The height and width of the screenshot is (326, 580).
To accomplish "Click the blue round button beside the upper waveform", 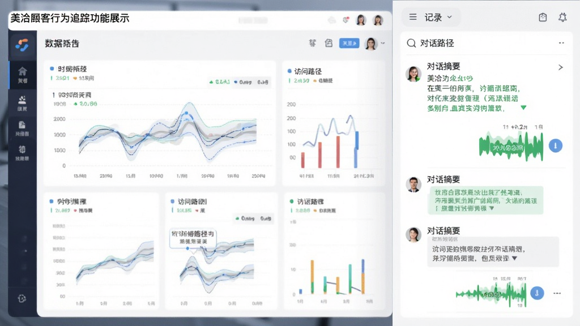I will click(x=555, y=145).
